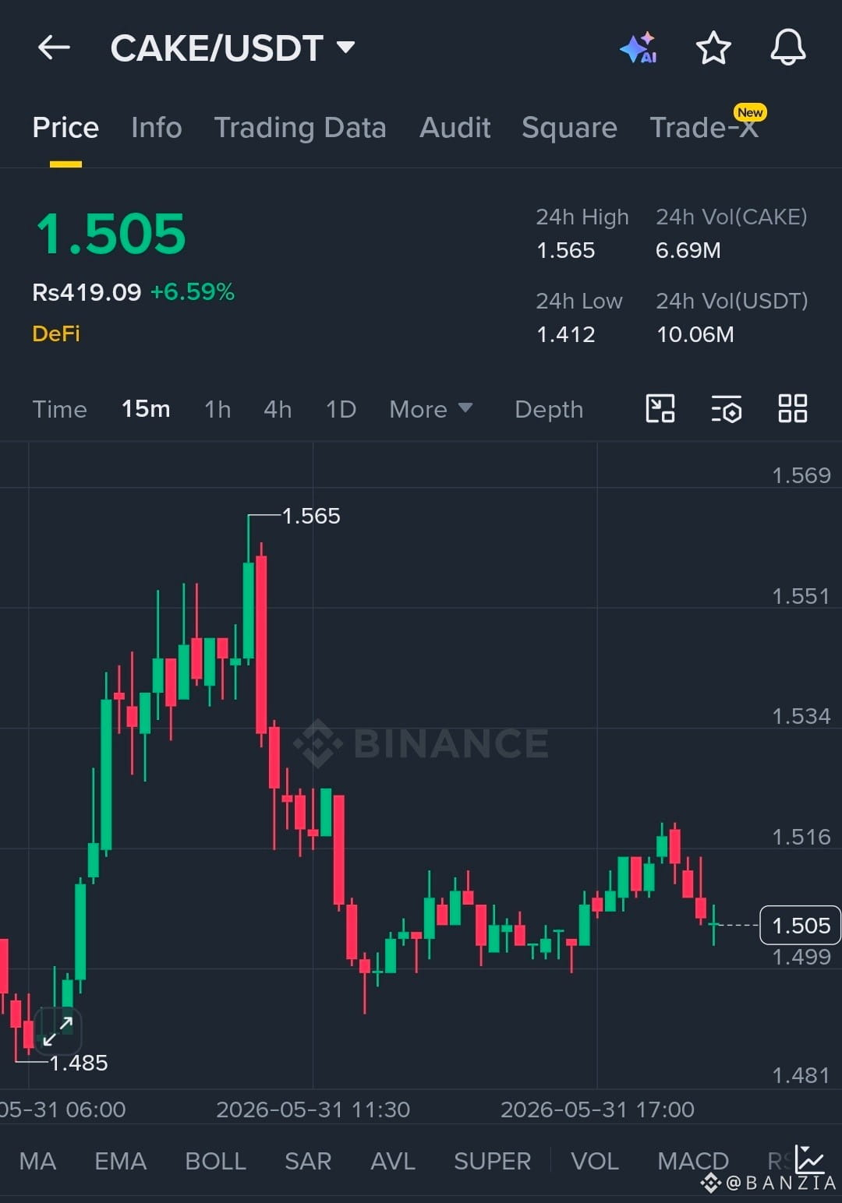Open indicator chart icon beside MACD

pos(810,1159)
